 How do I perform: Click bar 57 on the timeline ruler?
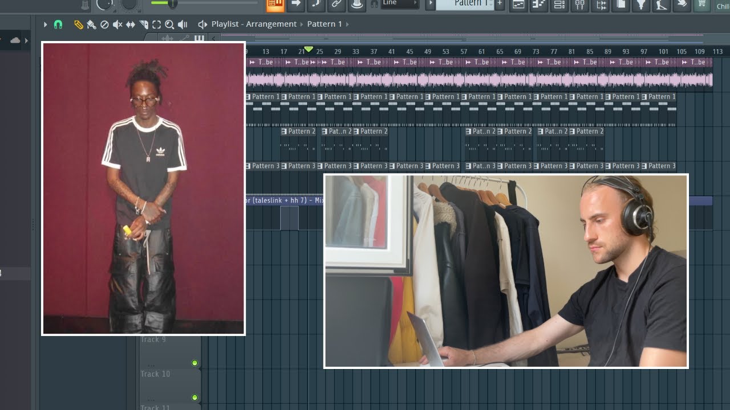point(464,51)
